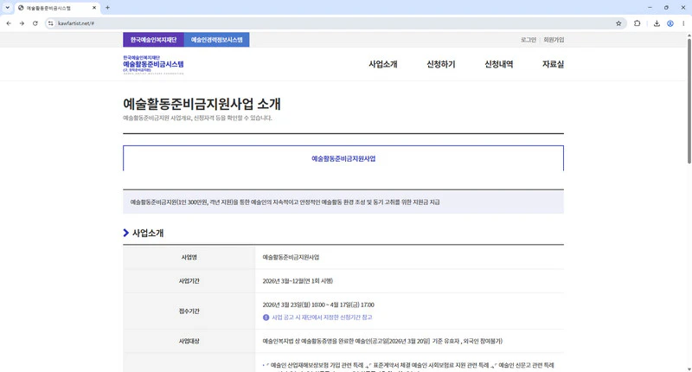Click the 사업기간 row label
The height and width of the screenshot is (372, 692).
pyautogui.click(x=189, y=281)
